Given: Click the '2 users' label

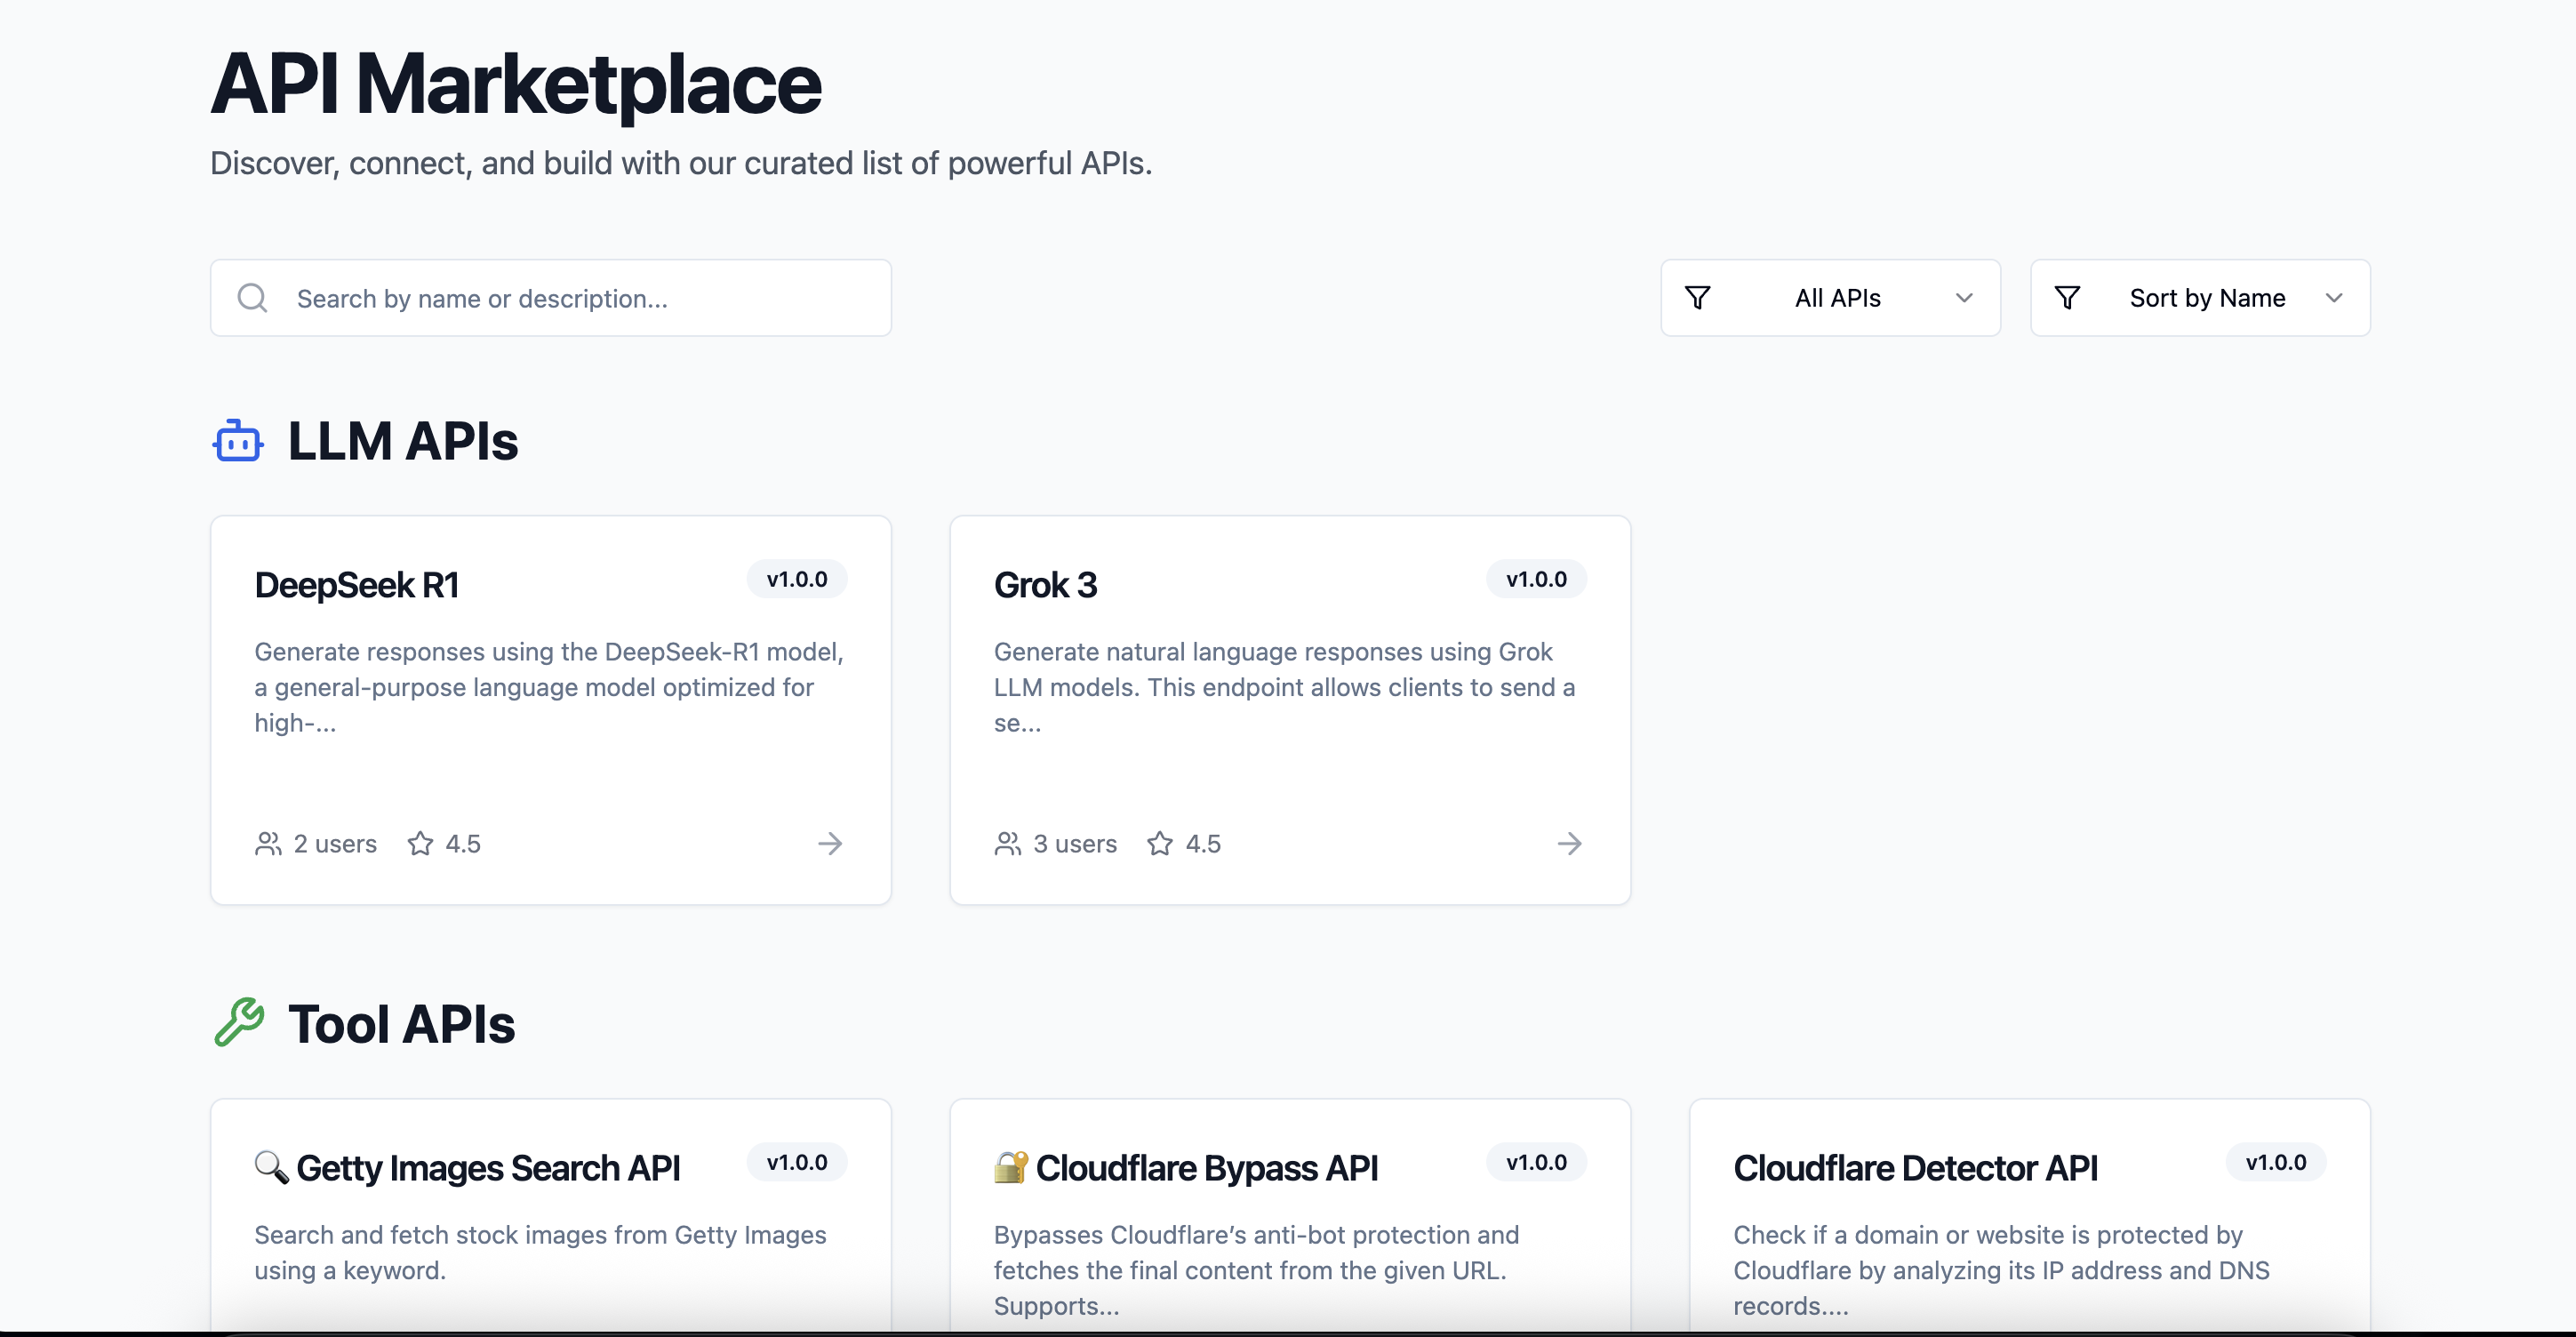Looking at the screenshot, I should click(x=335, y=844).
